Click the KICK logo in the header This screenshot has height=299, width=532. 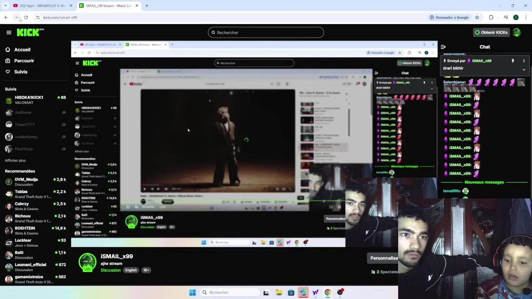click(x=30, y=32)
